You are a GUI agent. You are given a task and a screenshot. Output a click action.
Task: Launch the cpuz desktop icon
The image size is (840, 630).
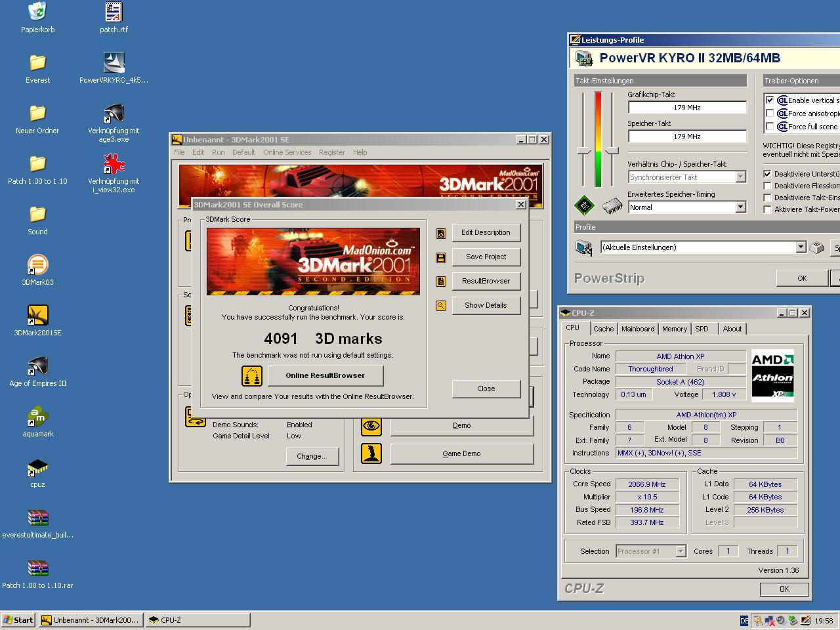point(37,467)
